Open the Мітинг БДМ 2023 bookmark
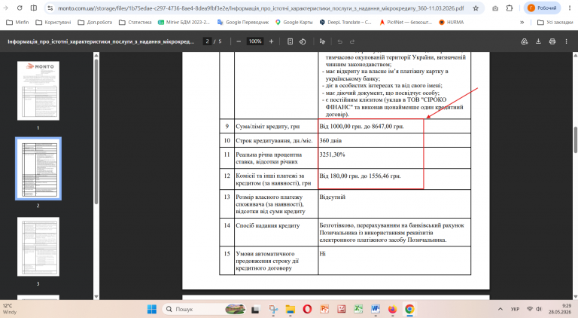 click(184, 22)
